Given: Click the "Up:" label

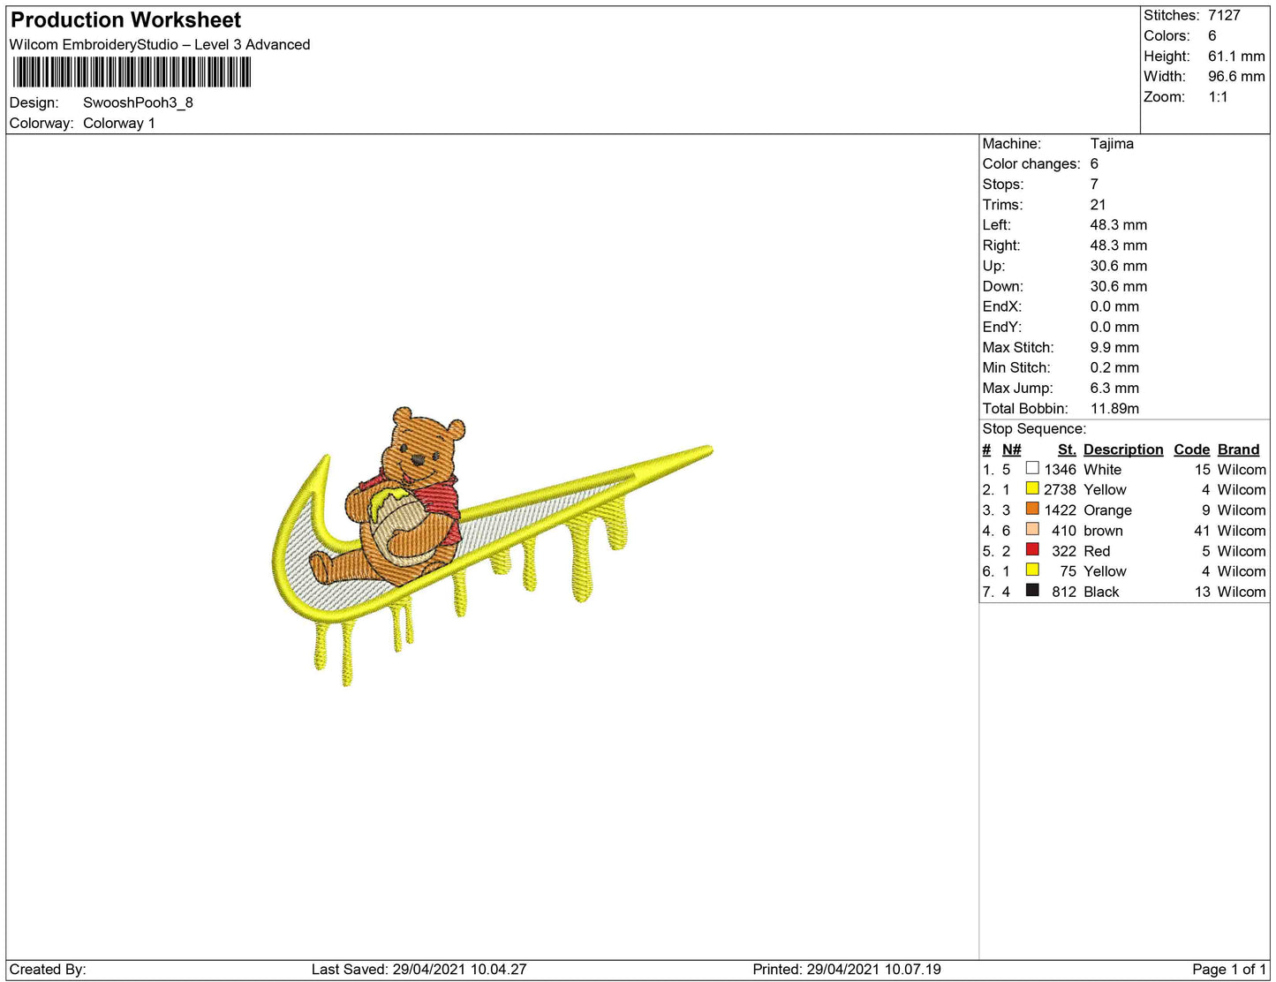Looking at the screenshot, I should (993, 265).
